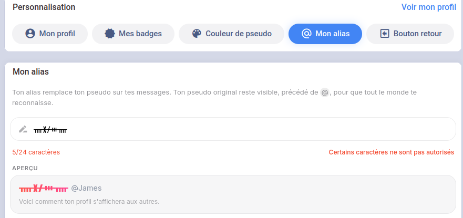Click the back arrow icon in Bouton retour
Screen dimensions: 463x218
tap(385, 34)
